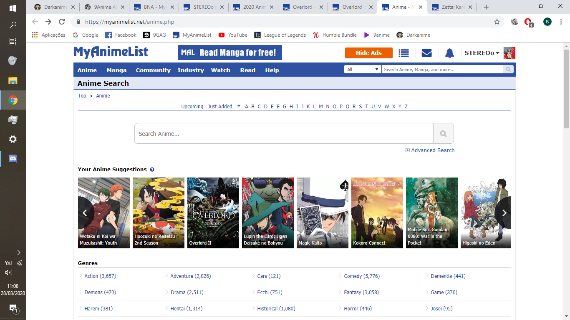Click the Chrome address bar URL
The image size is (570, 320).
pyautogui.click(x=129, y=22)
